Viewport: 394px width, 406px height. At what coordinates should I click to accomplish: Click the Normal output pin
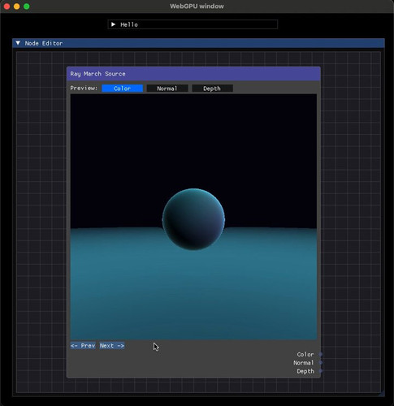point(321,363)
